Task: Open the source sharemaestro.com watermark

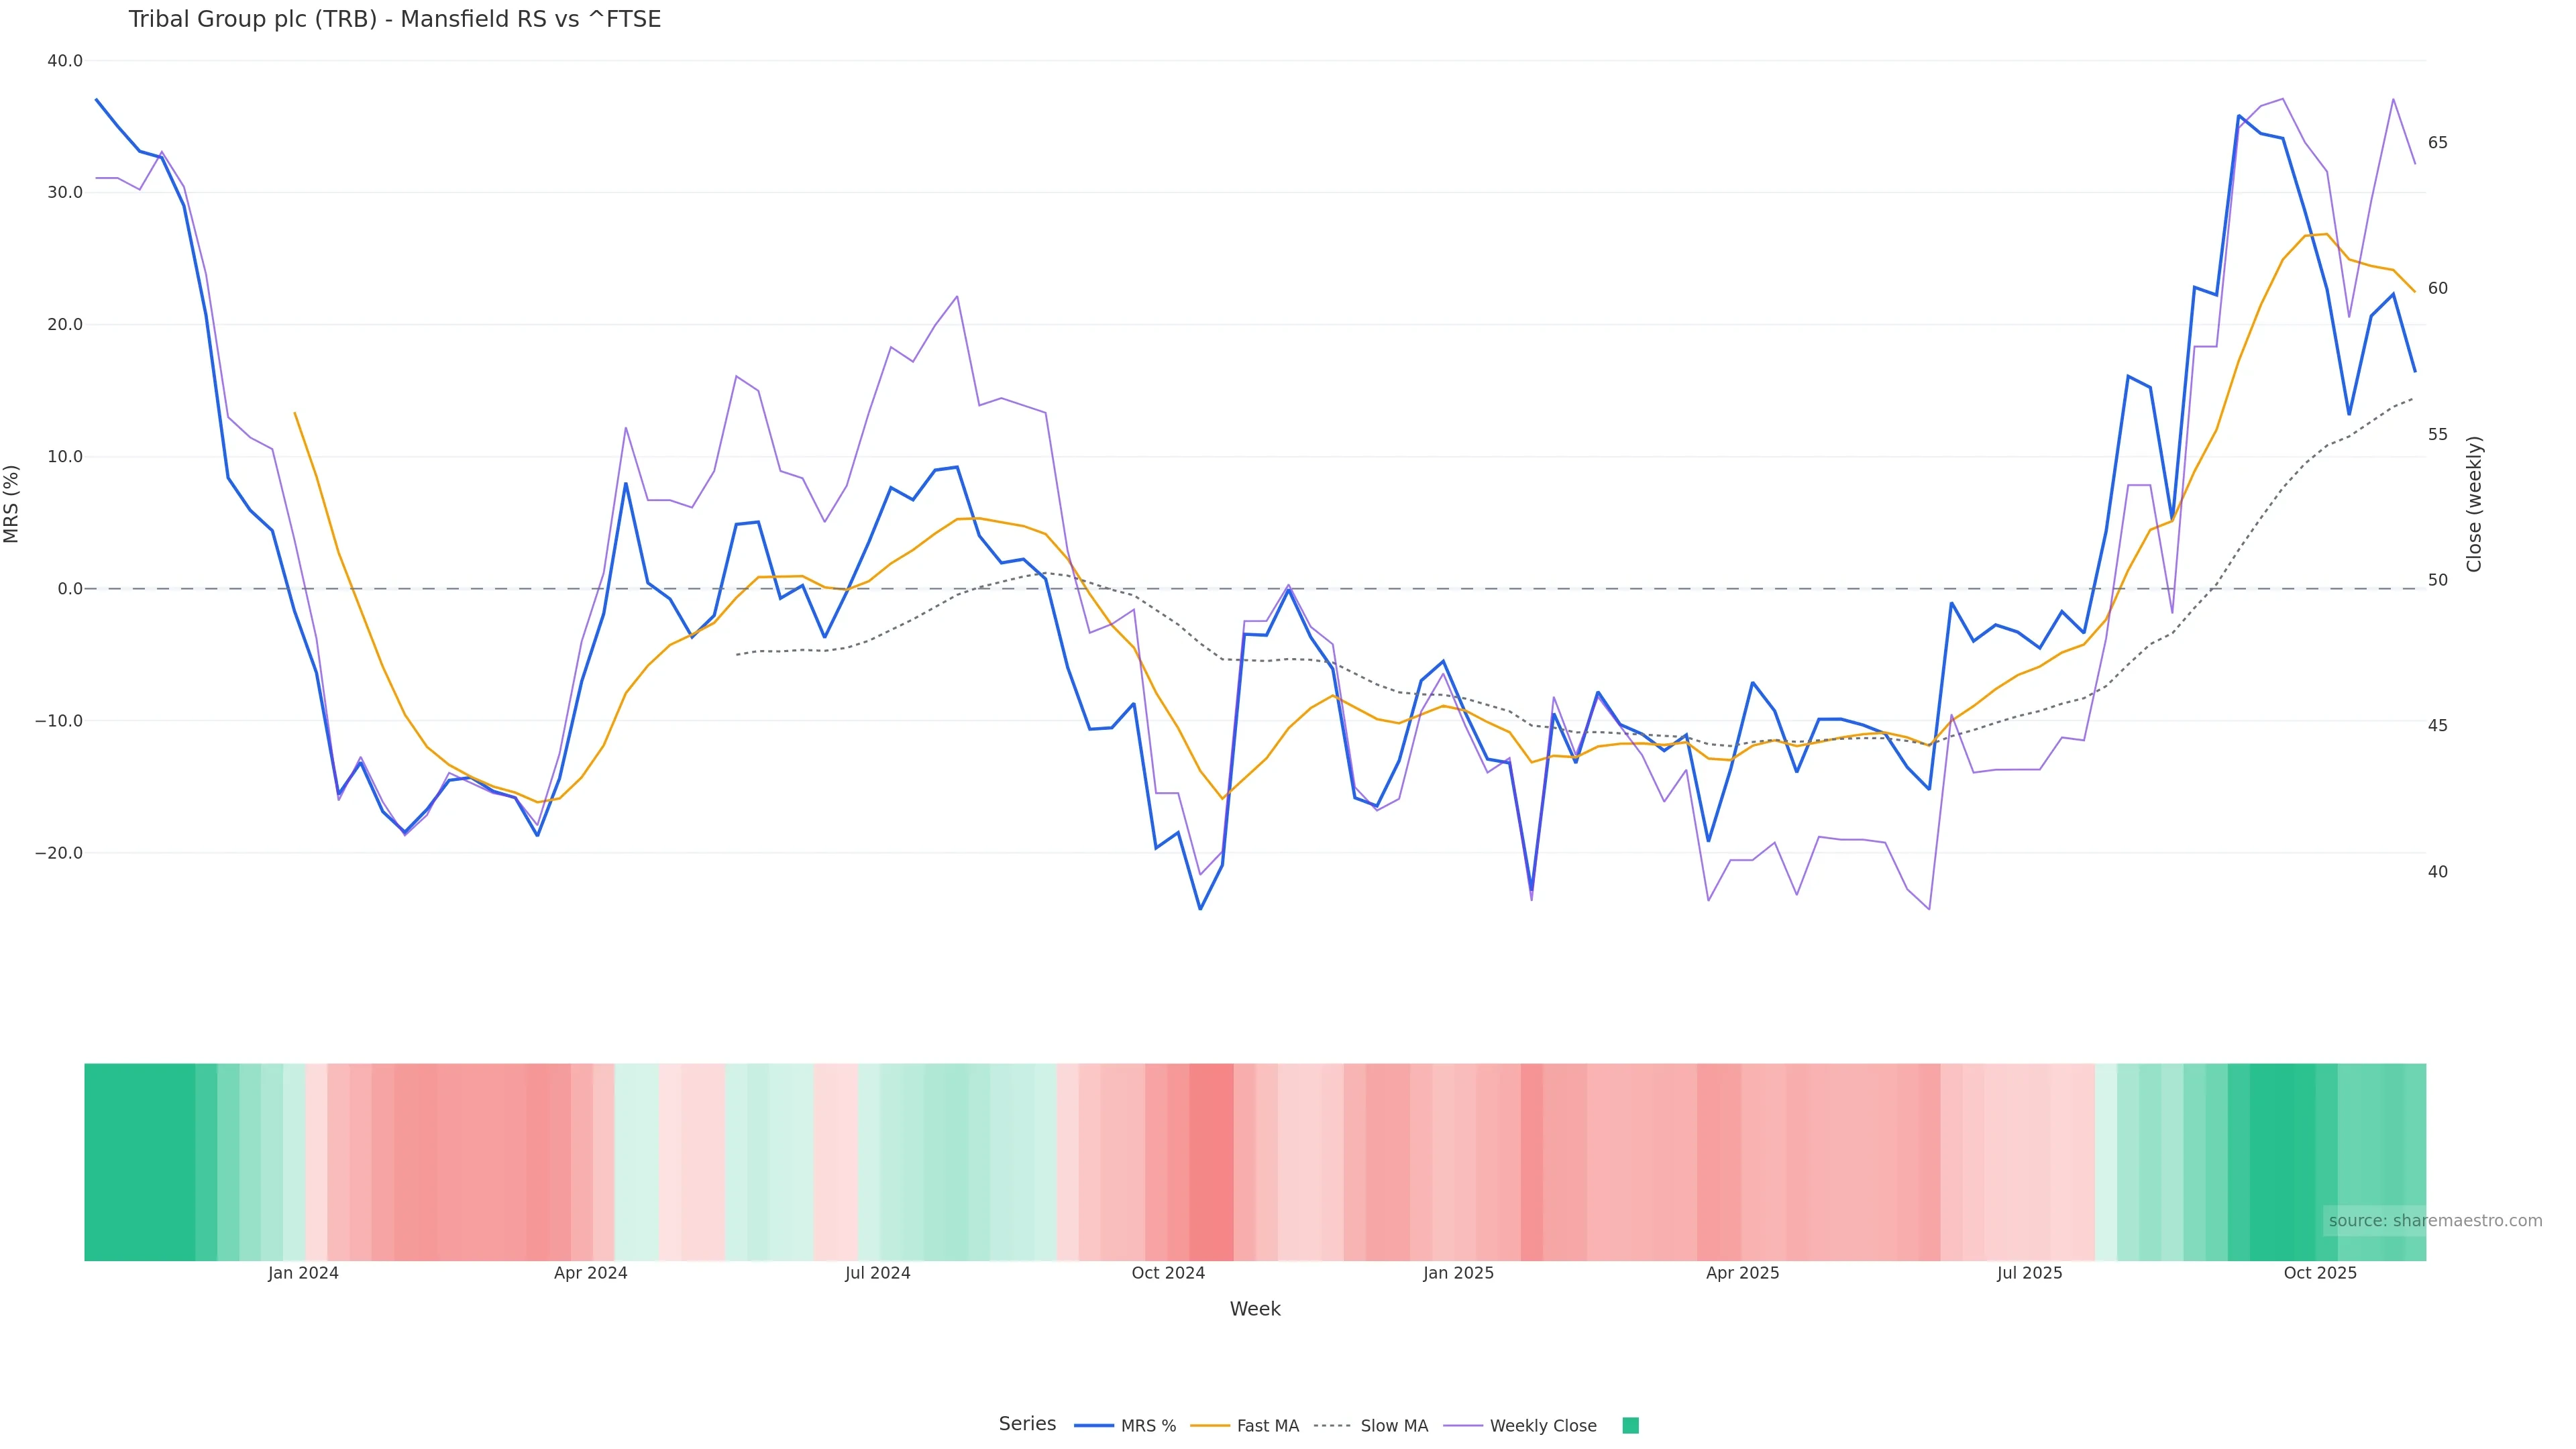Action: 2434,1221
